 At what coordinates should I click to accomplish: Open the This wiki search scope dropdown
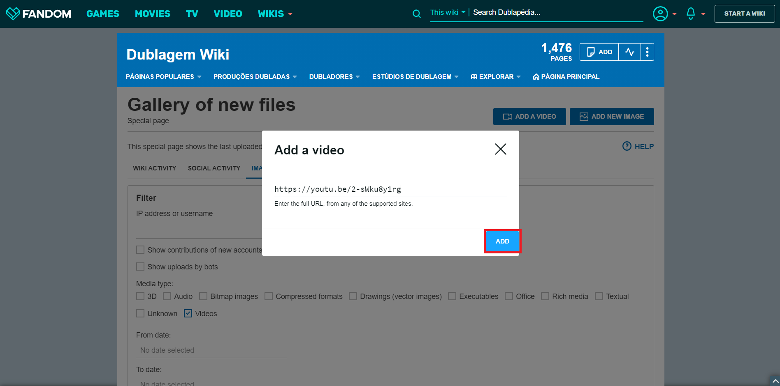pos(448,12)
